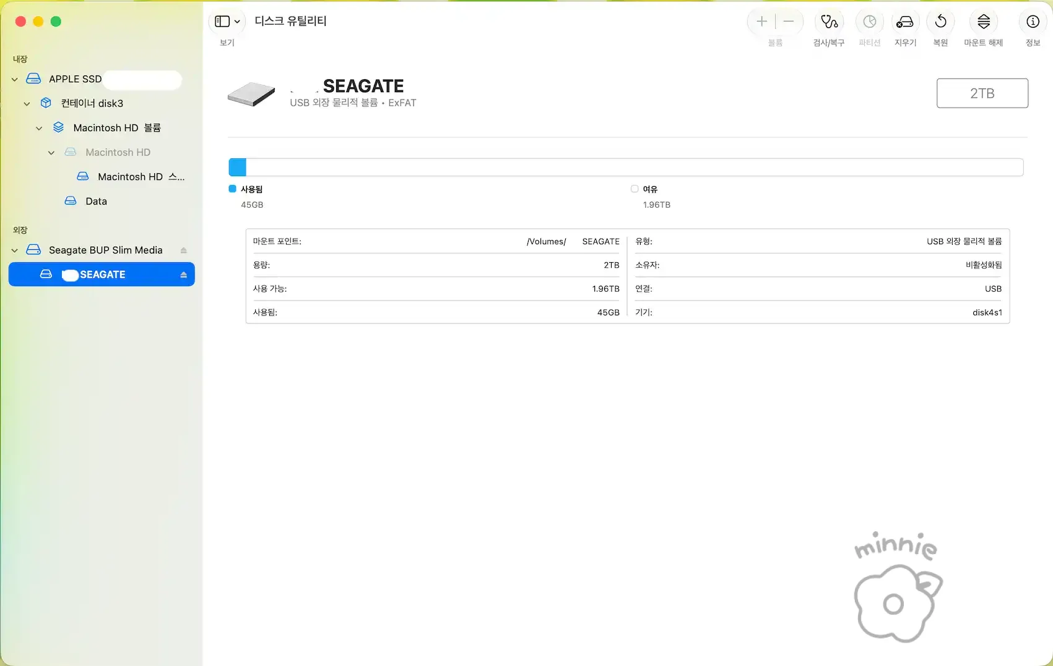1053x666 pixels.
Task: Click the SEAGATE drive thumbnail image
Action: pos(251,94)
